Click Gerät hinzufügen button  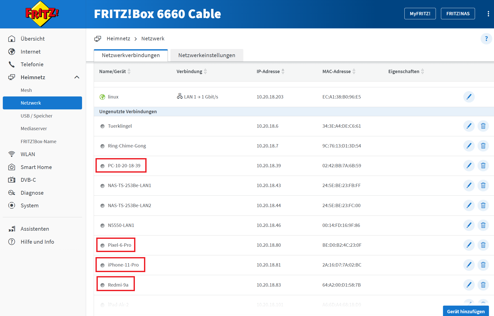point(466,311)
